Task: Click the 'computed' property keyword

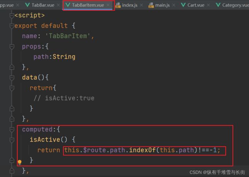Action: 37,129
